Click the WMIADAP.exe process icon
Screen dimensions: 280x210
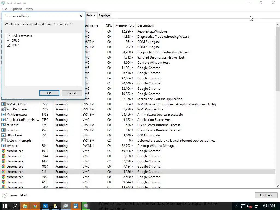[3, 104]
